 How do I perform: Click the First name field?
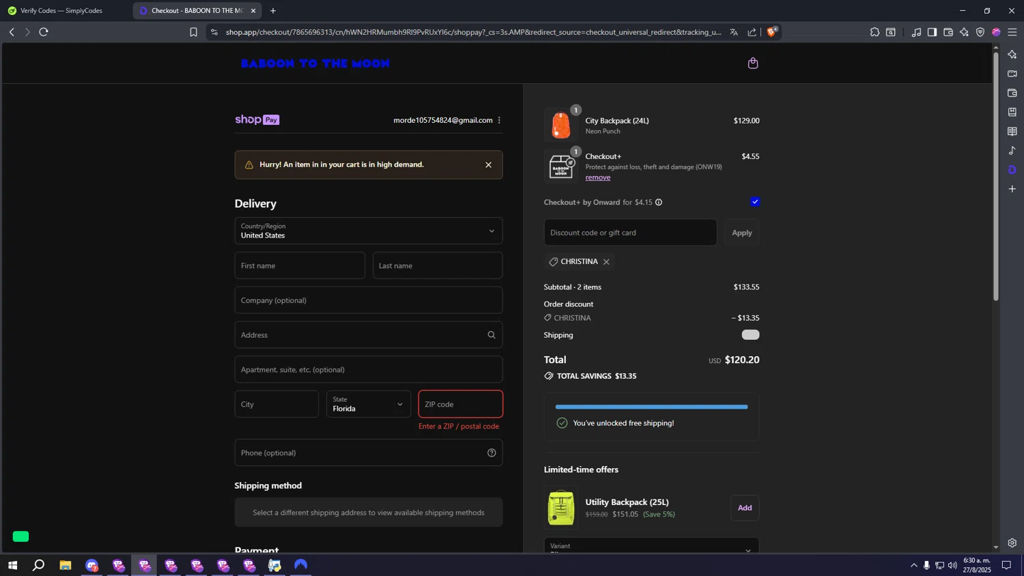coord(300,265)
